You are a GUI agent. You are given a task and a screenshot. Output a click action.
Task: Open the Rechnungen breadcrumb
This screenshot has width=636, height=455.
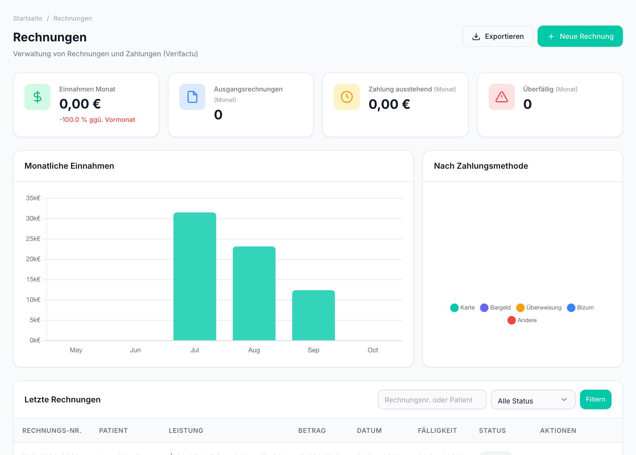point(73,19)
